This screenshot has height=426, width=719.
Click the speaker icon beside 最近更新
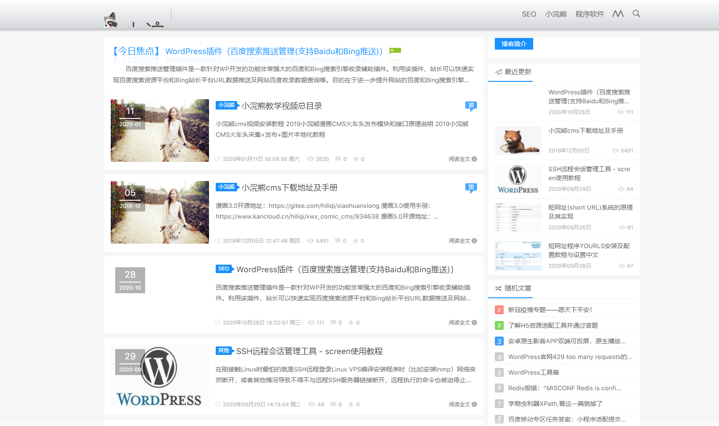pos(498,72)
